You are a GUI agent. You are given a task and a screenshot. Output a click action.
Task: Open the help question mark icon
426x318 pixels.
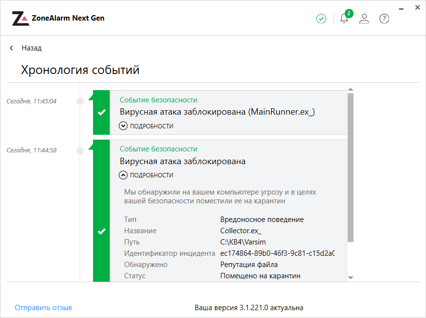(384, 19)
